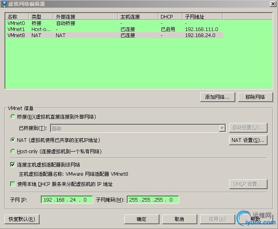
Task: Click the 子网 IP address field
Action: tap(67, 200)
